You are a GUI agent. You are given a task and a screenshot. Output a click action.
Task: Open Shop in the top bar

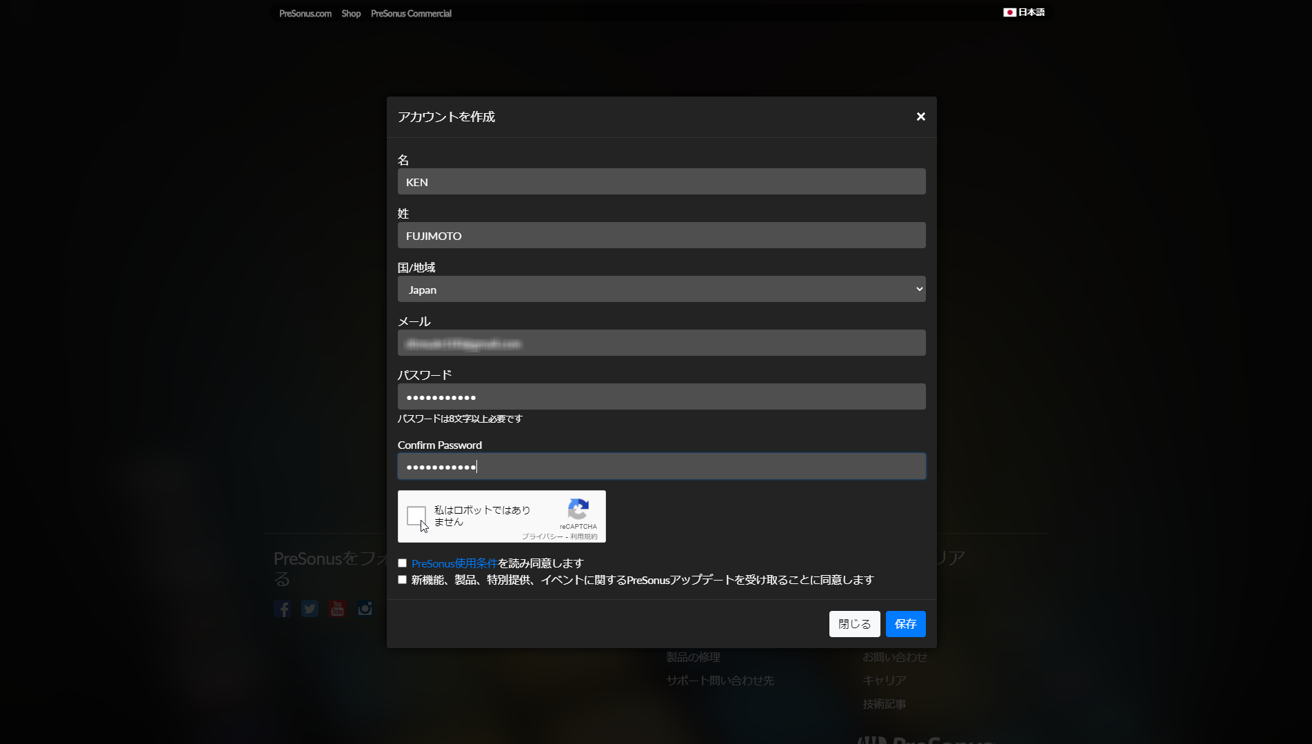pos(351,13)
